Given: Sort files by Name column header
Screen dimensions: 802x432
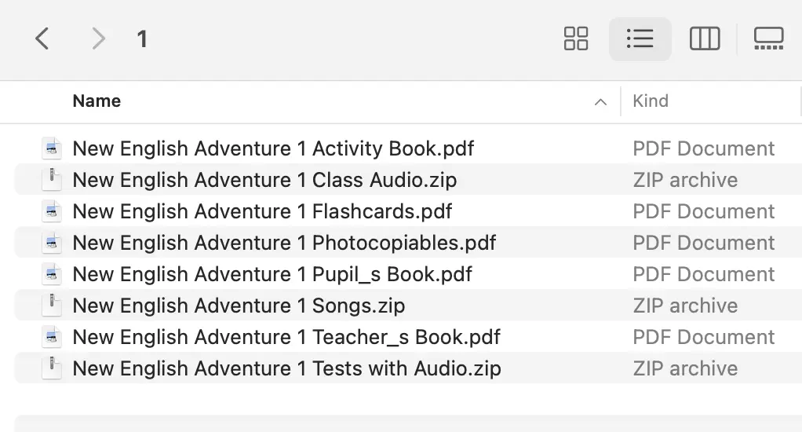Looking at the screenshot, I should (x=97, y=101).
